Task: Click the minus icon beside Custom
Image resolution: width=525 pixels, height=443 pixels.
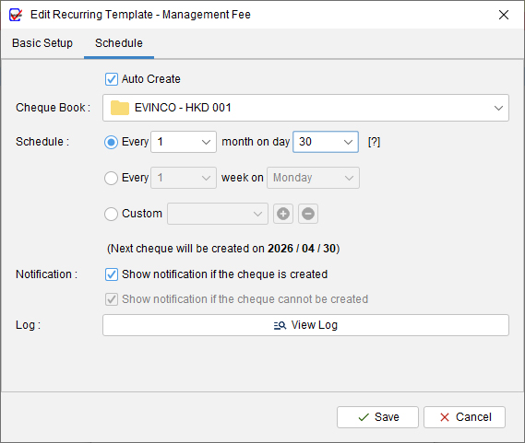Action: 308,214
